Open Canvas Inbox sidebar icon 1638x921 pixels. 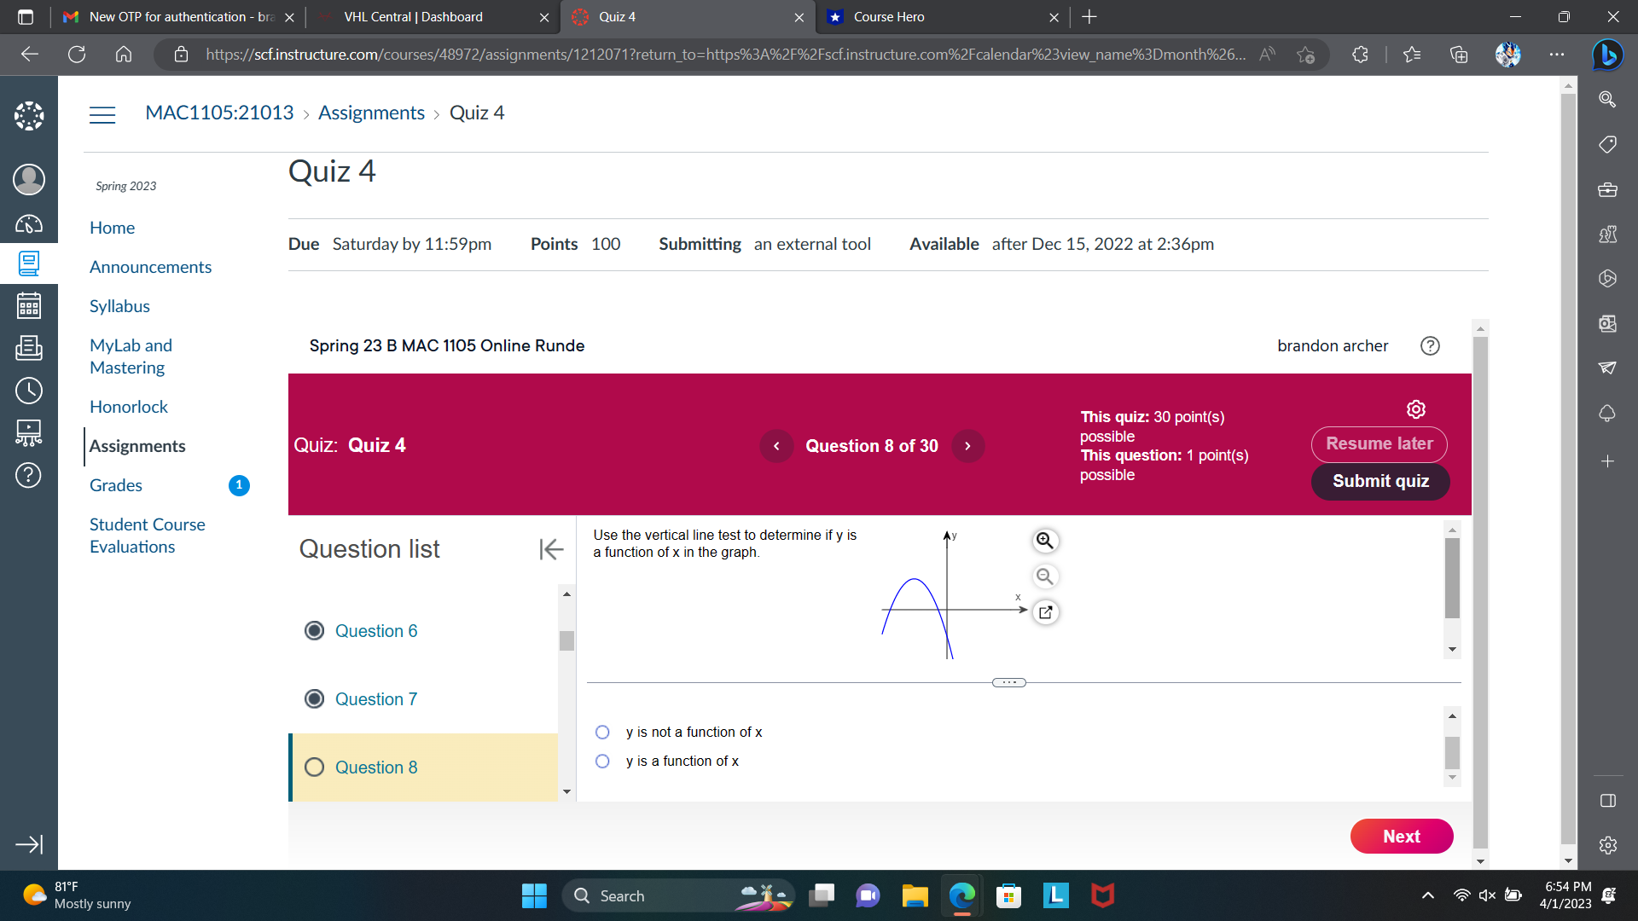[x=28, y=348]
